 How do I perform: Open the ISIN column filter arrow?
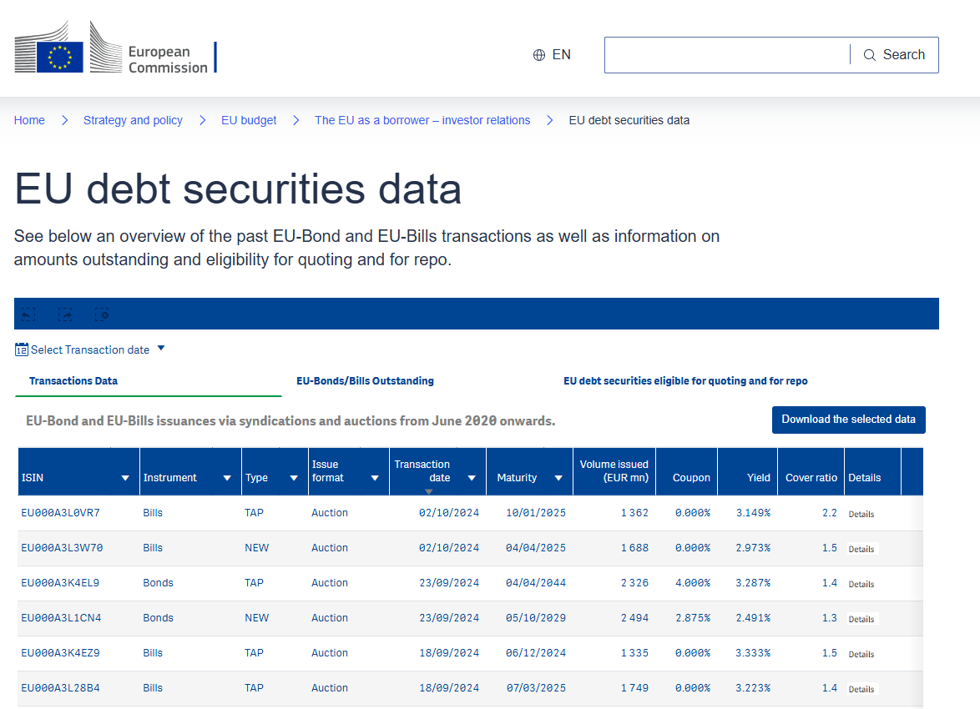point(125,478)
